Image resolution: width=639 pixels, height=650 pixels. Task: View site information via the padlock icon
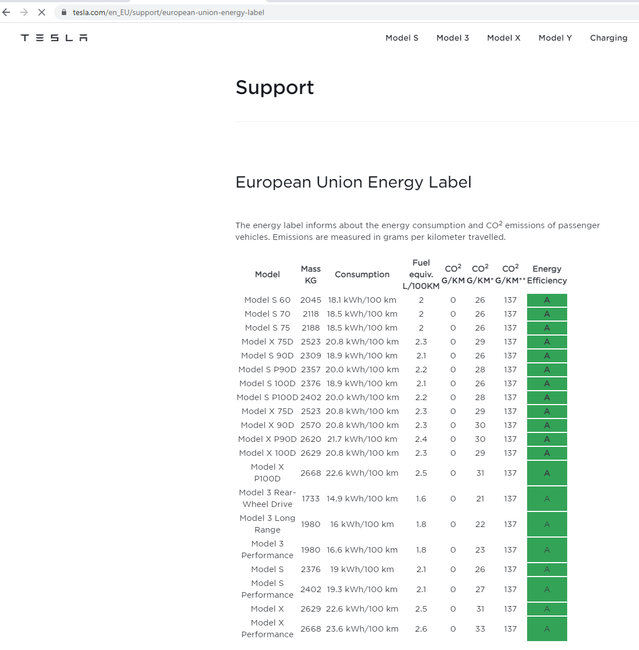pos(64,12)
